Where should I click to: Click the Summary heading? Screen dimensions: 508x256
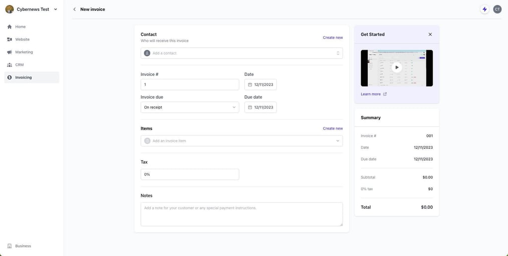pos(371,118)
